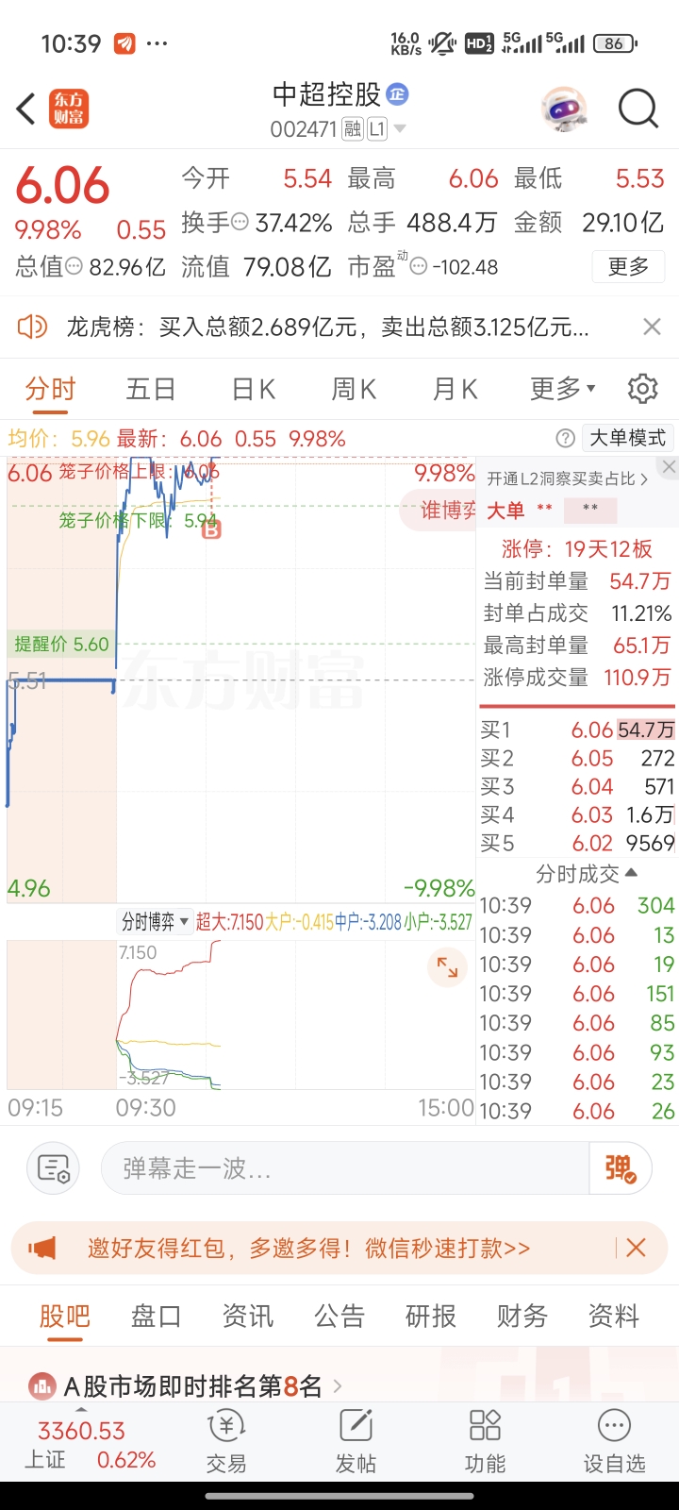Open the search magnifier icon
This screenshot has width=679, height=1510.
tap(638, 109)
